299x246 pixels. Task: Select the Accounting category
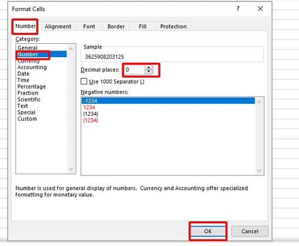click(x=32, y=67)
